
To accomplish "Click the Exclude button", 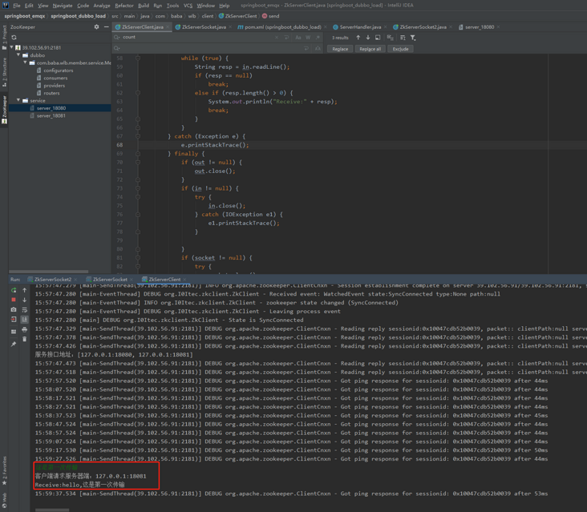I will click(400, 49).
